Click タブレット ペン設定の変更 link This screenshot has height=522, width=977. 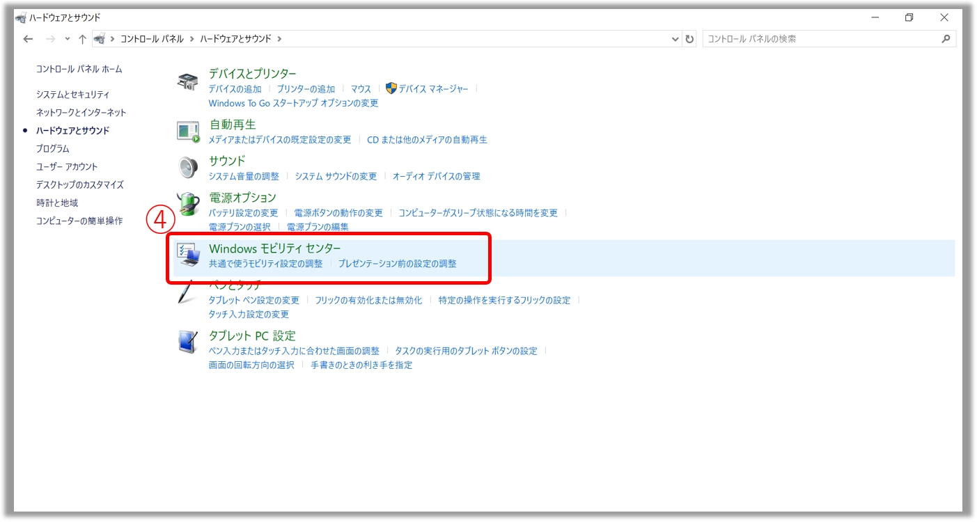coord(253,301)
